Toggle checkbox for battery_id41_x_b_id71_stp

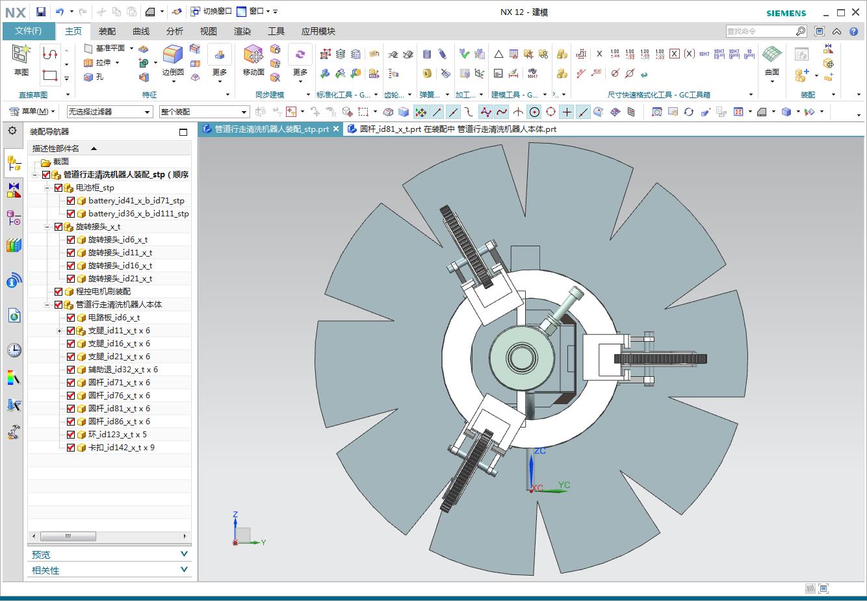point(71,201)
